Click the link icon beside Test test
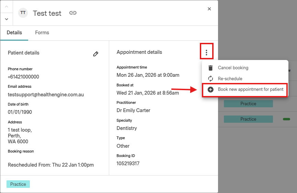297x193 pixels. (x=73, y=13)
